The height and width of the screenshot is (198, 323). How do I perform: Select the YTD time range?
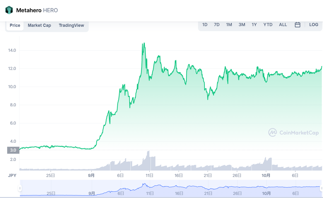pyautogui.click(x=268, y=25)
